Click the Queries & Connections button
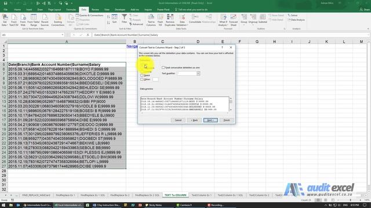 (89, 16)
